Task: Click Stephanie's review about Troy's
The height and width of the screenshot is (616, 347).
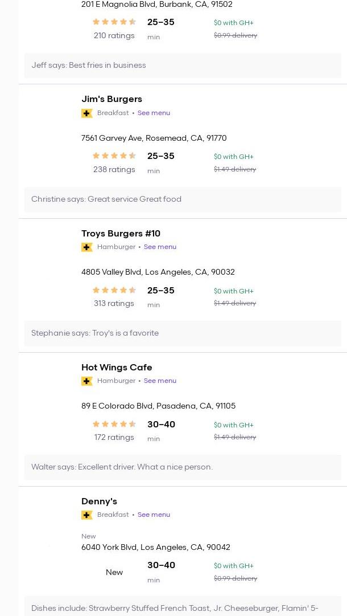Action: tap(95, 333)
